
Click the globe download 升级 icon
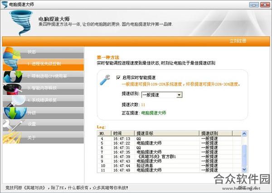click(15, 113)
